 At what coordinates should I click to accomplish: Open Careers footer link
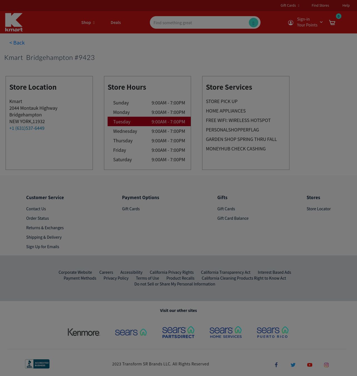click(x=106, y=272)
